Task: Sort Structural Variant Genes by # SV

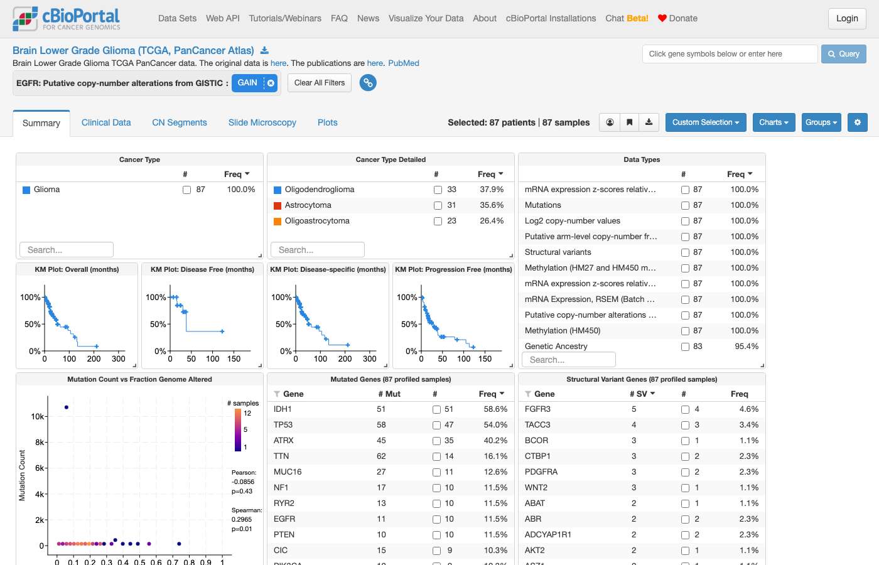Action: click(x=642, y=394)
